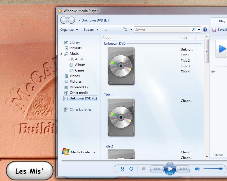Image resolution: width=227 pixels, height=181 pixels.
Task: Click the Unknown DVD group heading link
Action: tap(115, 44)
